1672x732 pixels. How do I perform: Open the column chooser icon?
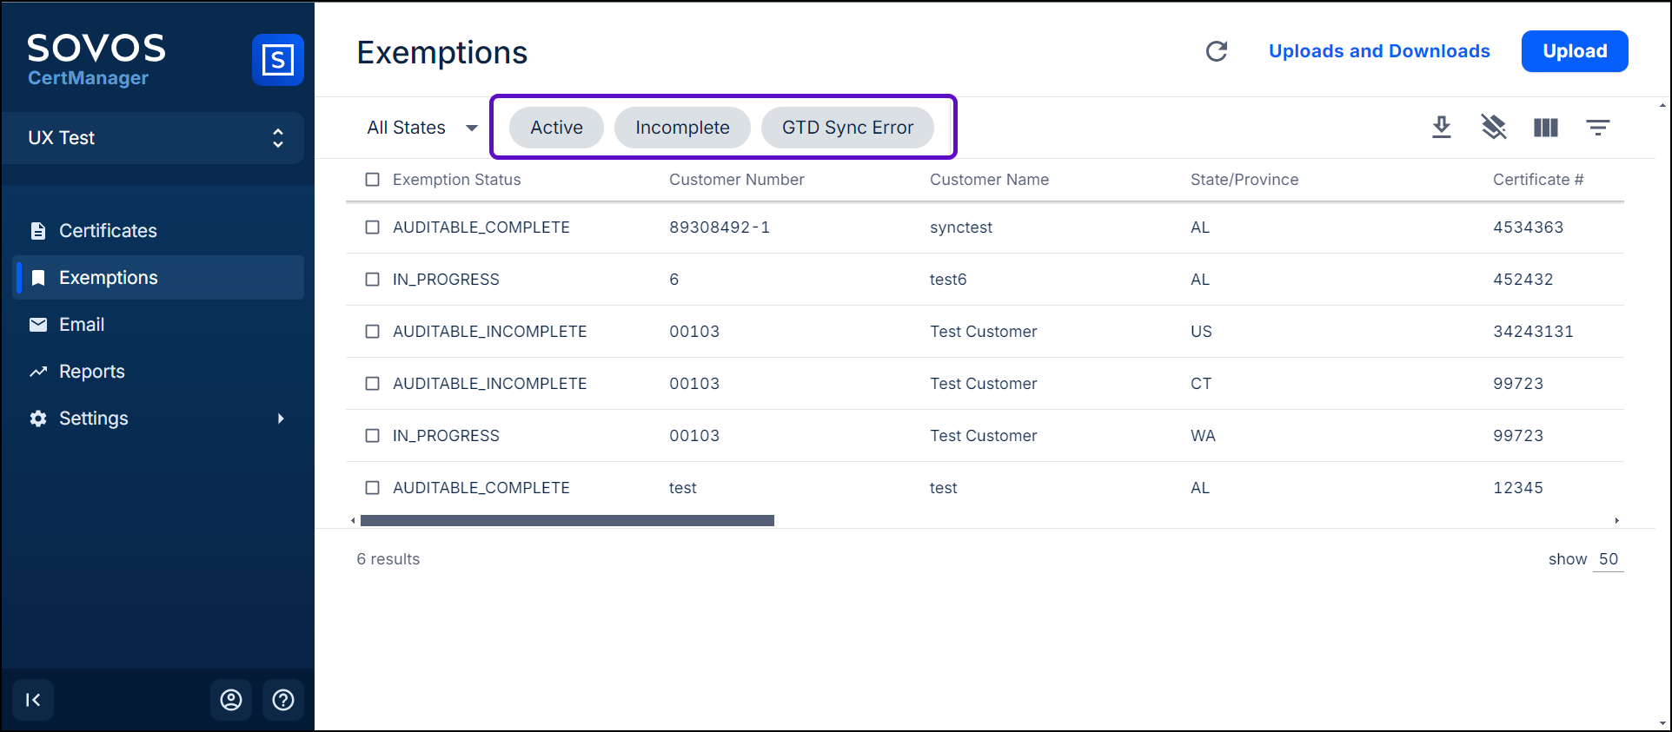point(1546,128)
